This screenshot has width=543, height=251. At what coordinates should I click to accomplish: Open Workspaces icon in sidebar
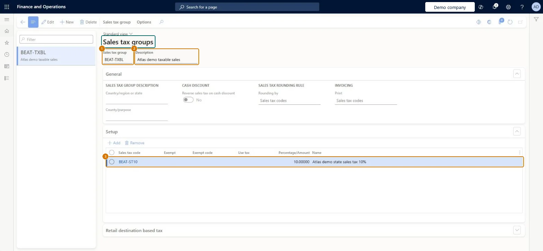(x=7, y=66)
